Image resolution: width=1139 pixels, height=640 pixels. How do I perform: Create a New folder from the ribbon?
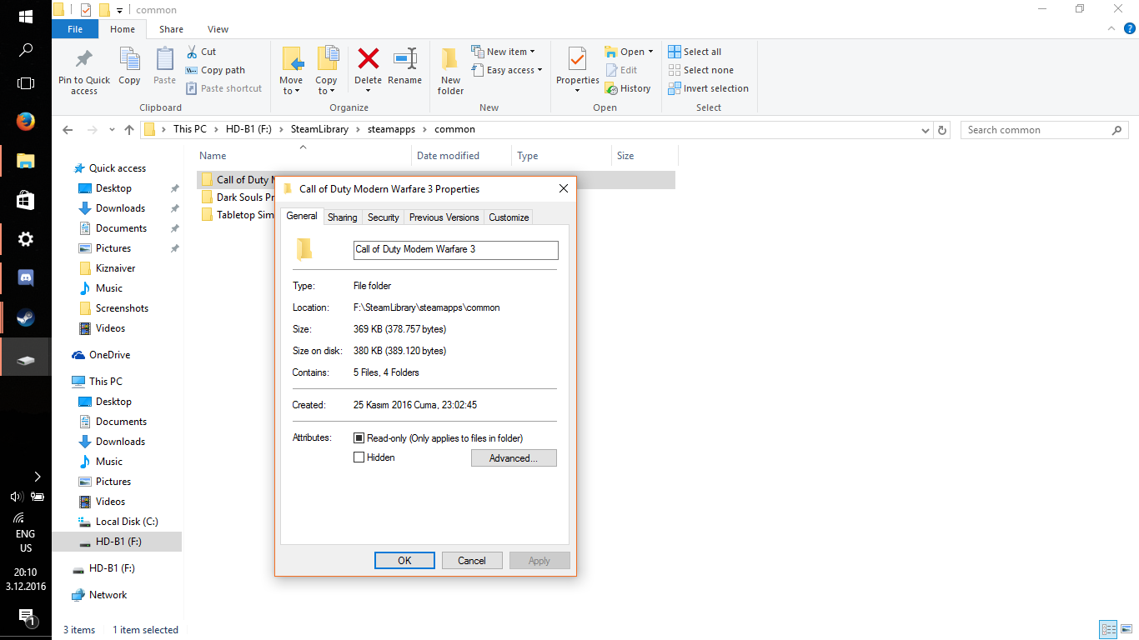click(x=450, y=70)
